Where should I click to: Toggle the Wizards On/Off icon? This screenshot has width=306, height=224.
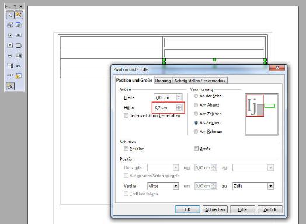click(10, 86)
